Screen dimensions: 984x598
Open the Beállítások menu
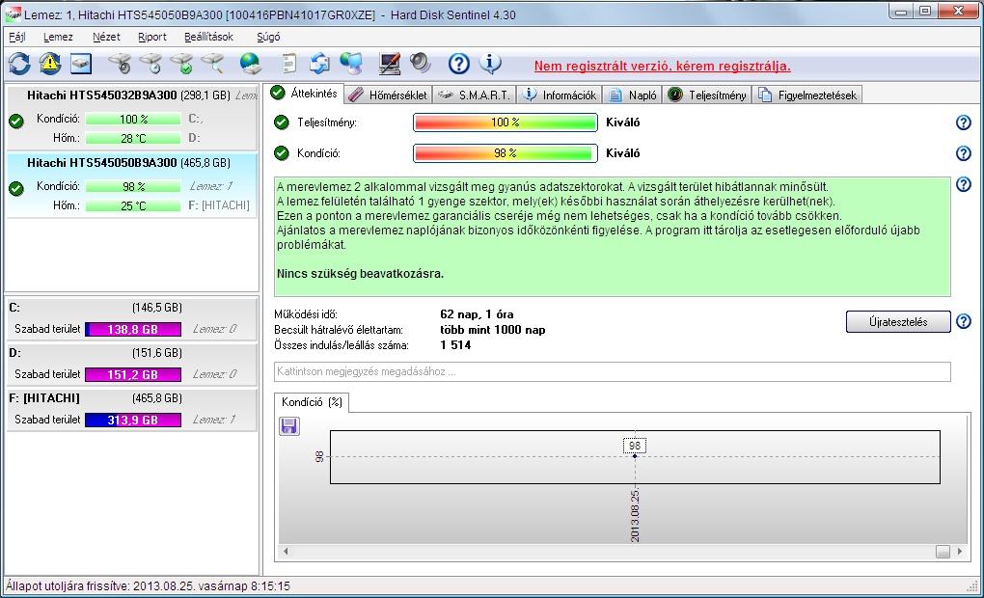click(x=208, y=37)
